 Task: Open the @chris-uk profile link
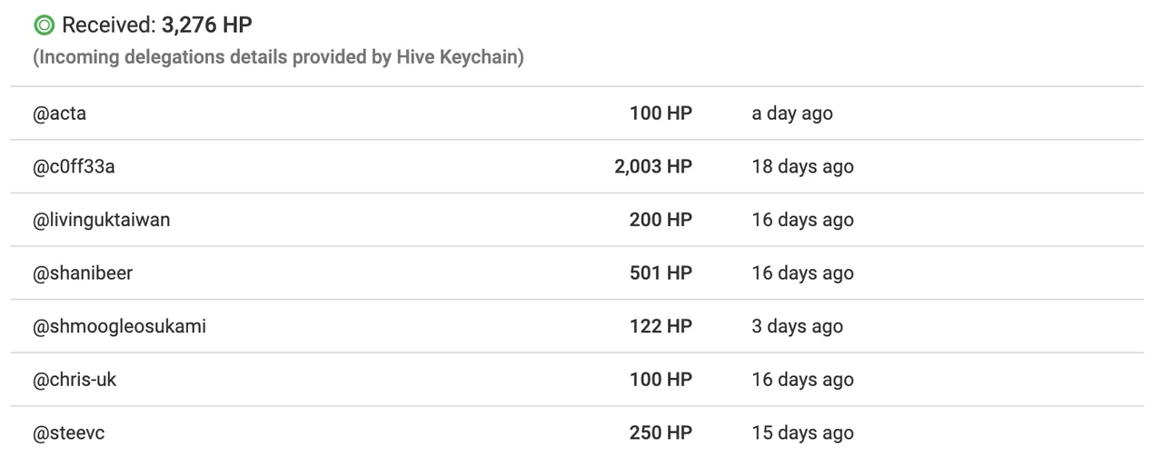pos(75,380)
